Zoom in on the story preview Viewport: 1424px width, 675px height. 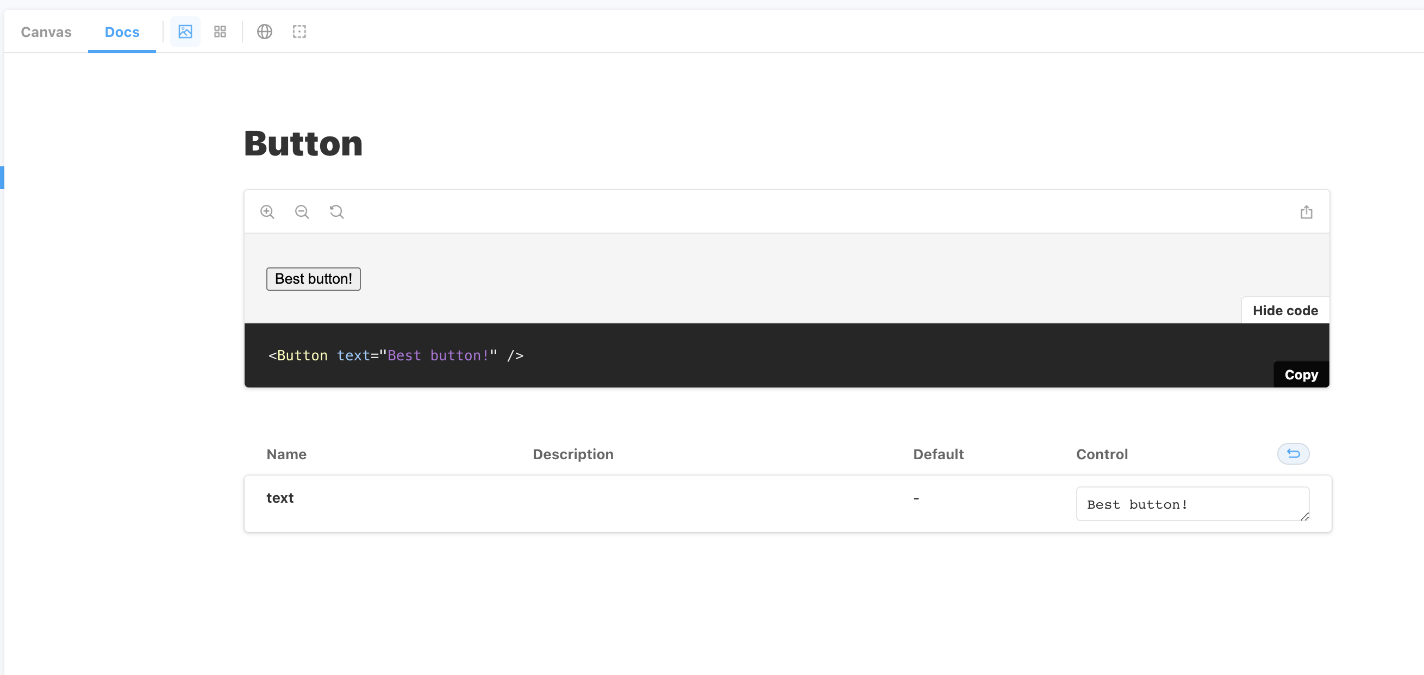coord(267,211)
